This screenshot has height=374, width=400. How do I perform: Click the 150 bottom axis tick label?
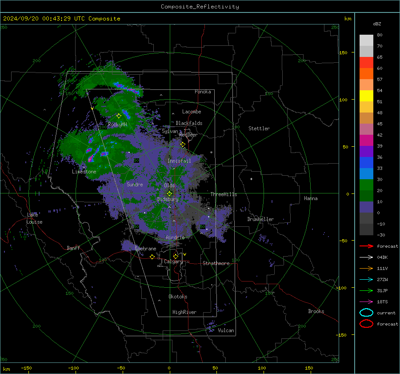point(309,368)
